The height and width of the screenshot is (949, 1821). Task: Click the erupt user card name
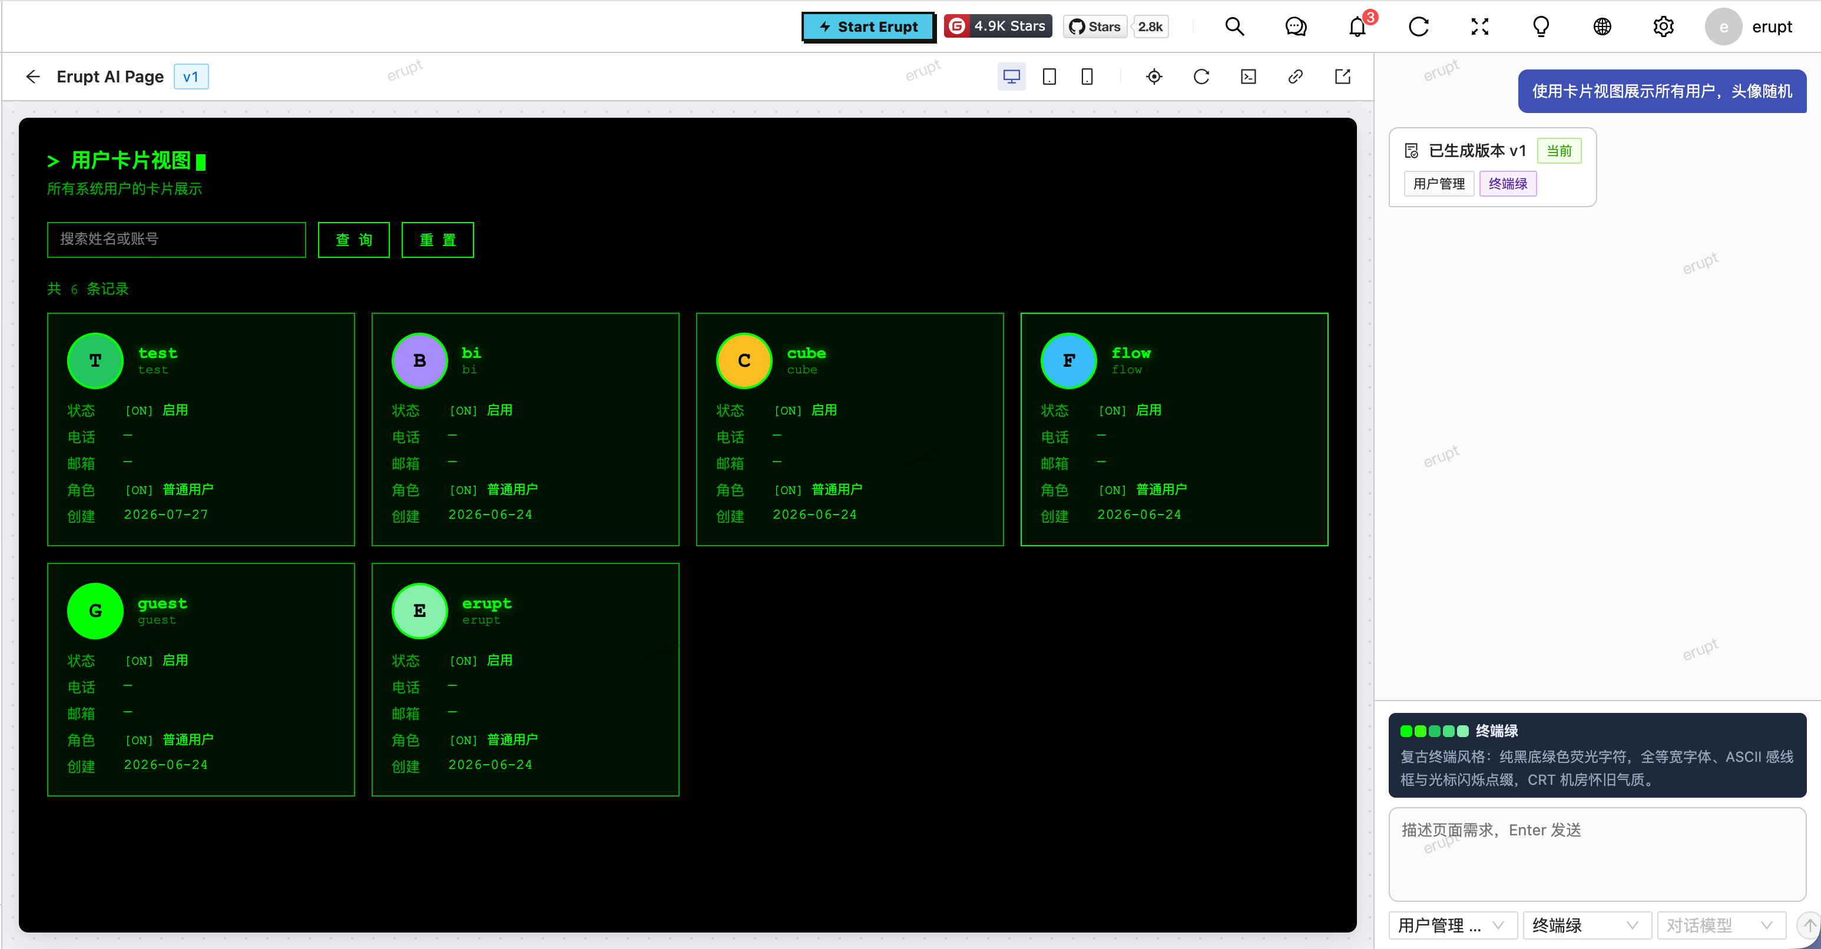pyautogui.click(x=487, y=603)
